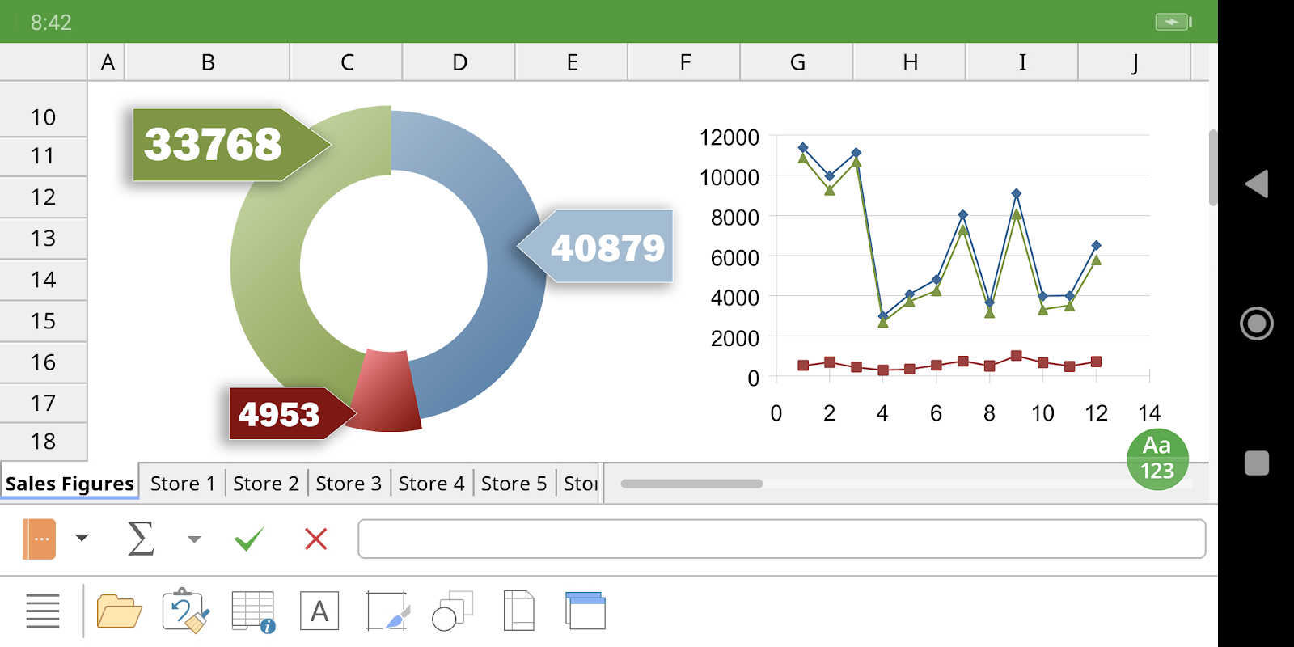1294x647 pixels.
Task: Click the horizontal scrollbar thumb
Action: coord(691,484)
